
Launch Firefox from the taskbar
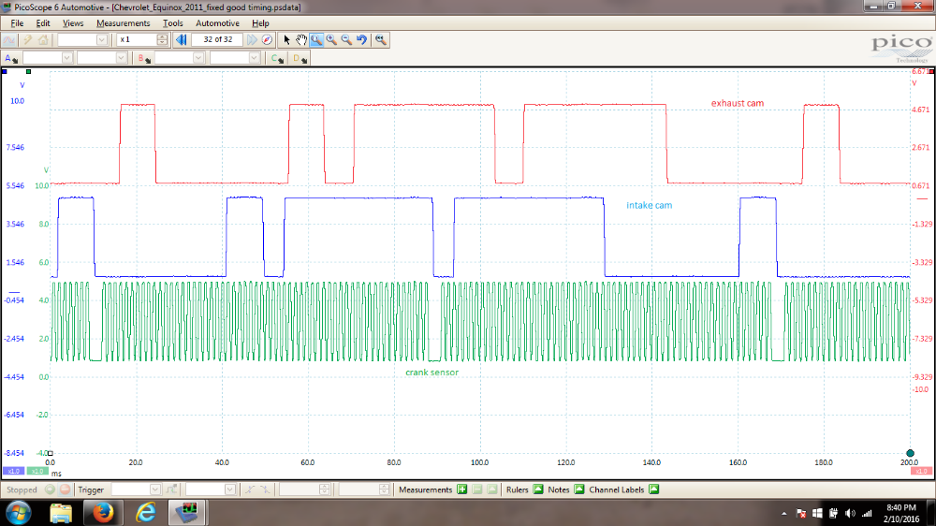pyautogui.click(x=103, y=512)
